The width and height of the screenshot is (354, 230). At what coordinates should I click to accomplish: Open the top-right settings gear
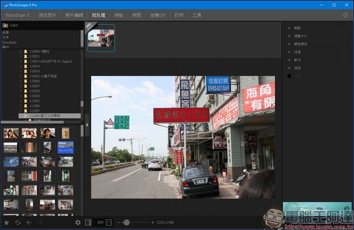click(x=345, y=15)
